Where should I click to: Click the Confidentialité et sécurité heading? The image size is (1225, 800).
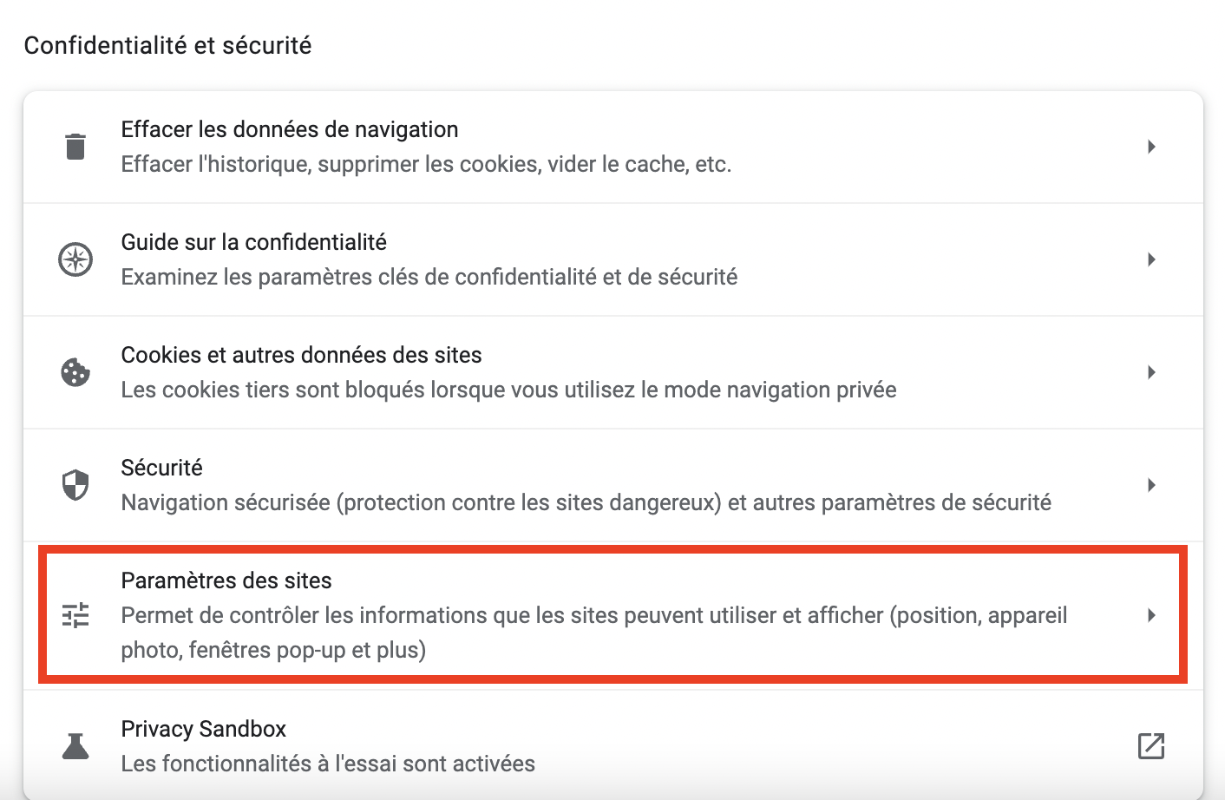coord(167,45)
